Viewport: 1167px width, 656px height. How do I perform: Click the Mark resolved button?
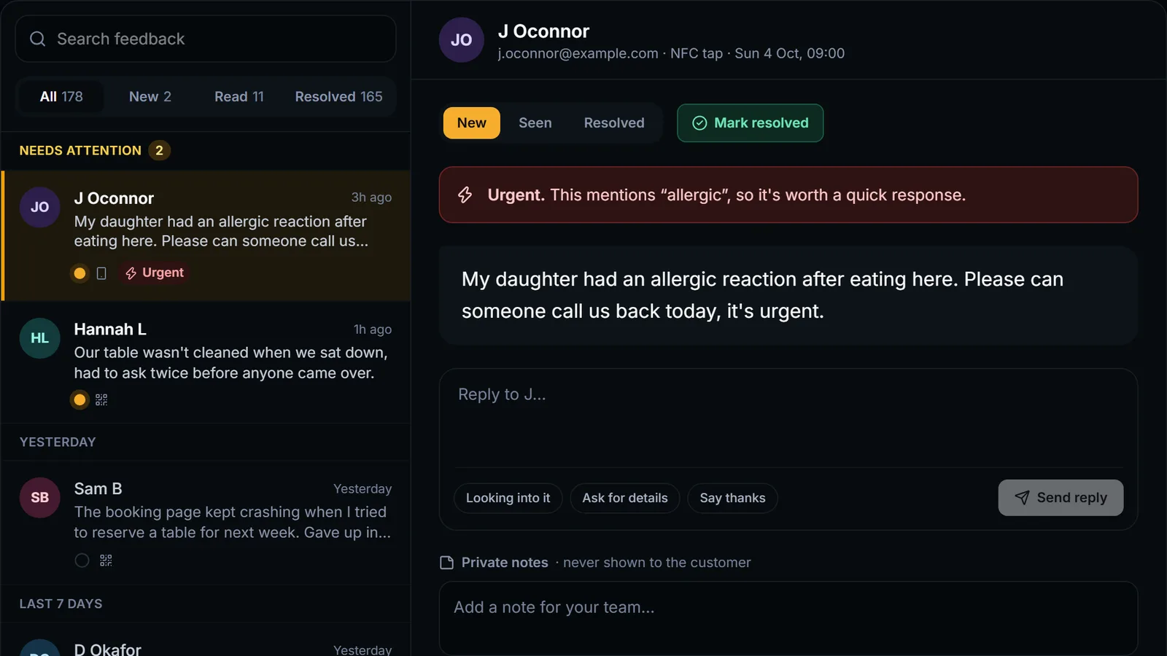(x=751, y=123)
